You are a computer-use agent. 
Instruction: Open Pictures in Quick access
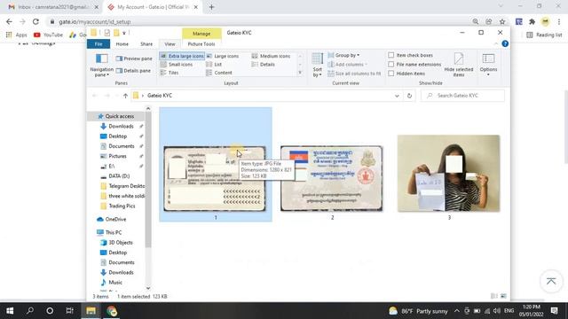(x=117, y=156)
